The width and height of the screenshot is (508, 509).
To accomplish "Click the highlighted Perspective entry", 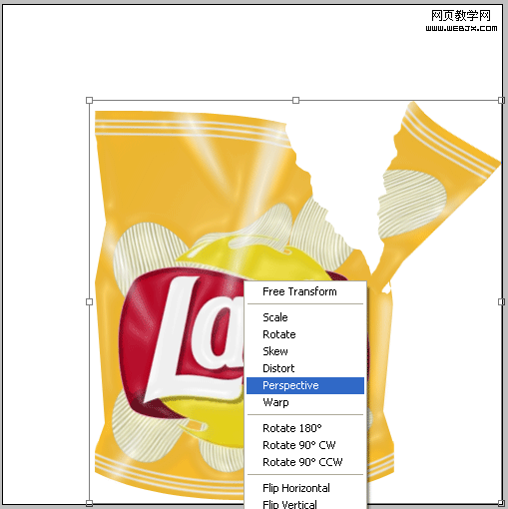I will point(305,385).
